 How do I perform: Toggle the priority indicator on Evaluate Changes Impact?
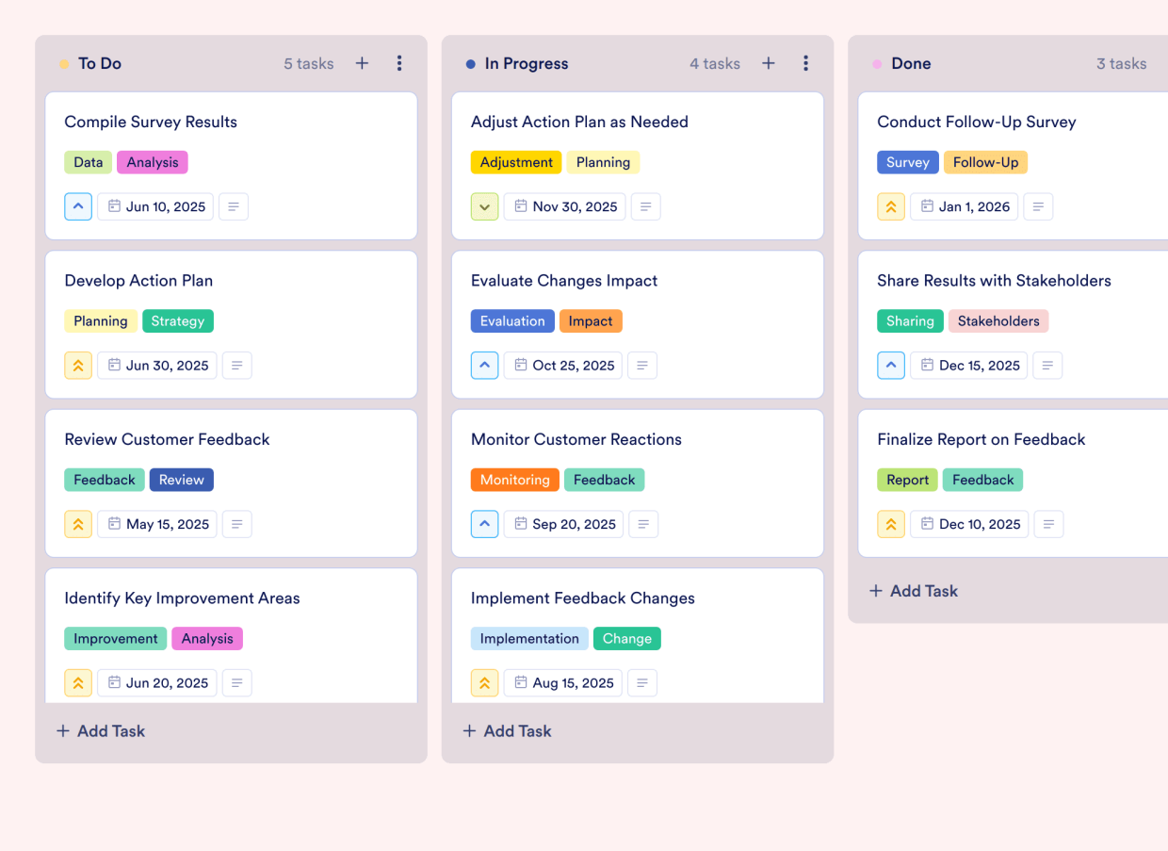point(484,365)
